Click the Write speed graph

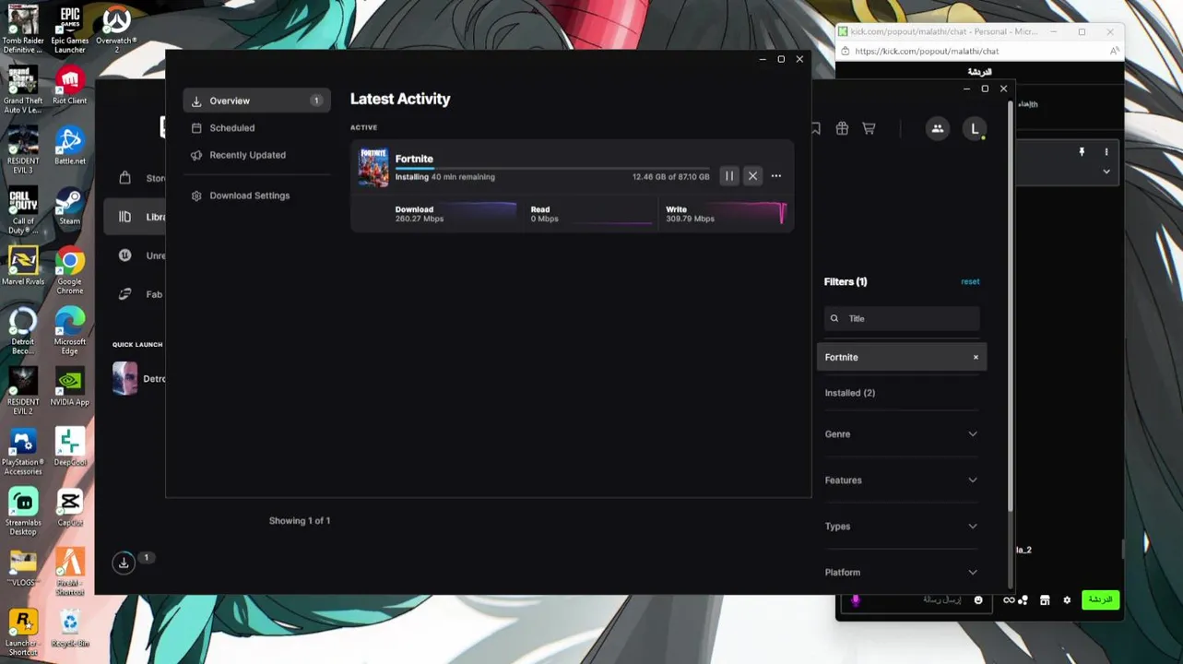751,214
